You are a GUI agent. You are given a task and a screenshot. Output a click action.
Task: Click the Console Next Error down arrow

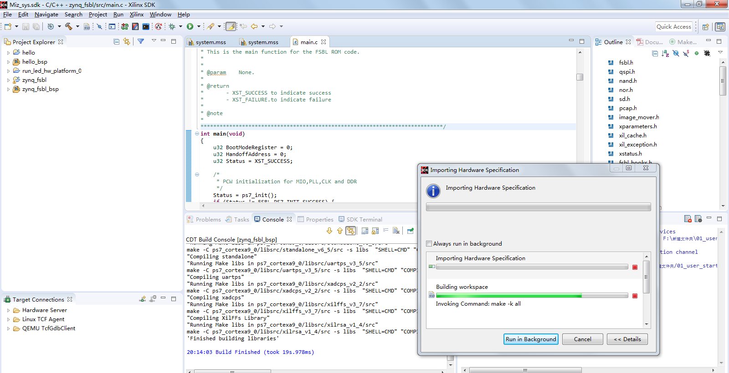[329, 231]
